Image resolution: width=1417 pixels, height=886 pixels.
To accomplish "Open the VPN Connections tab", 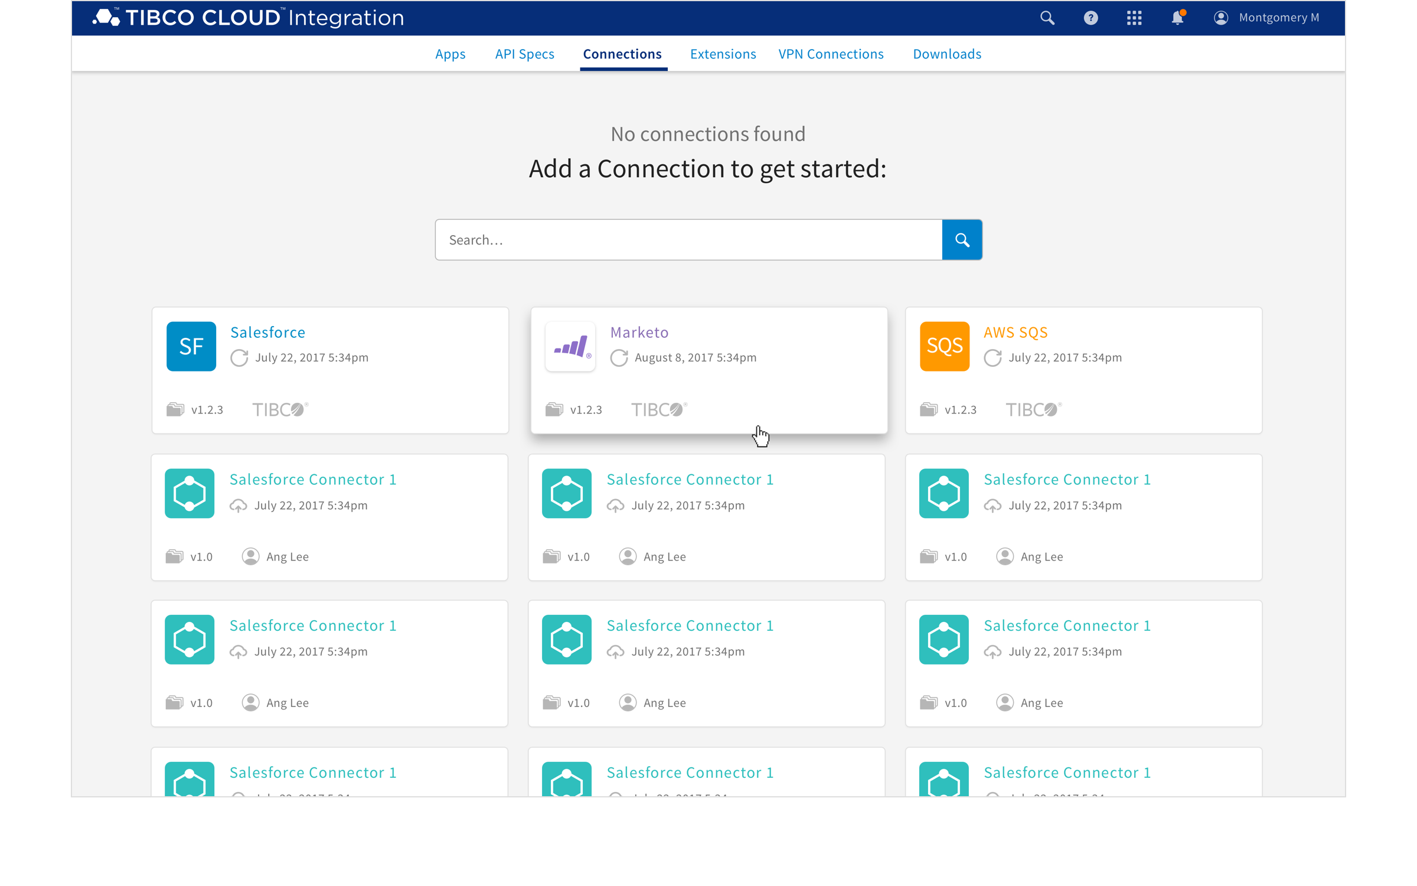I will [x=831, y=54].
